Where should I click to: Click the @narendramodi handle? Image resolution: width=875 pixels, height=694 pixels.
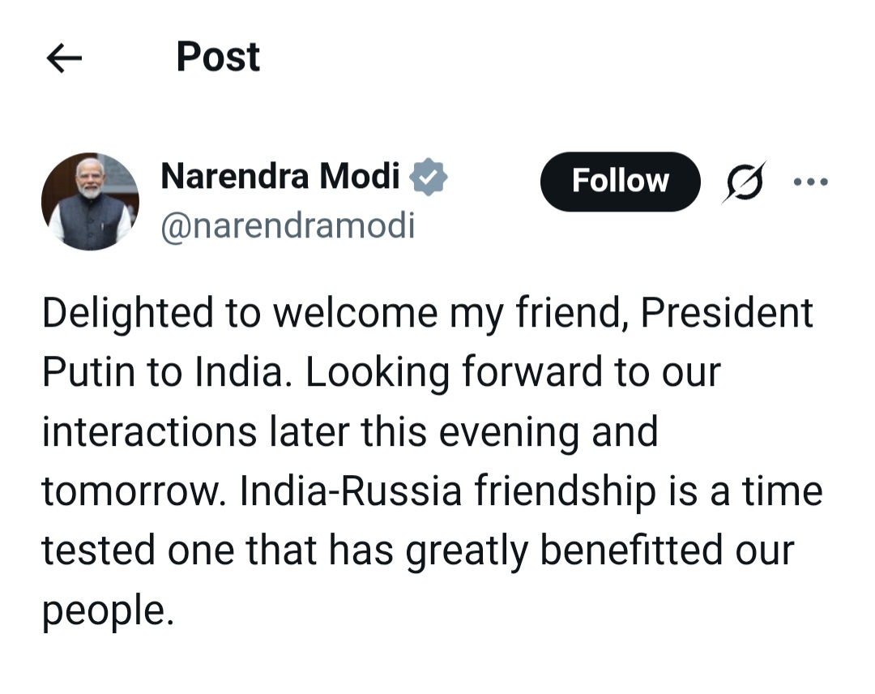click(x=288, y=226)
